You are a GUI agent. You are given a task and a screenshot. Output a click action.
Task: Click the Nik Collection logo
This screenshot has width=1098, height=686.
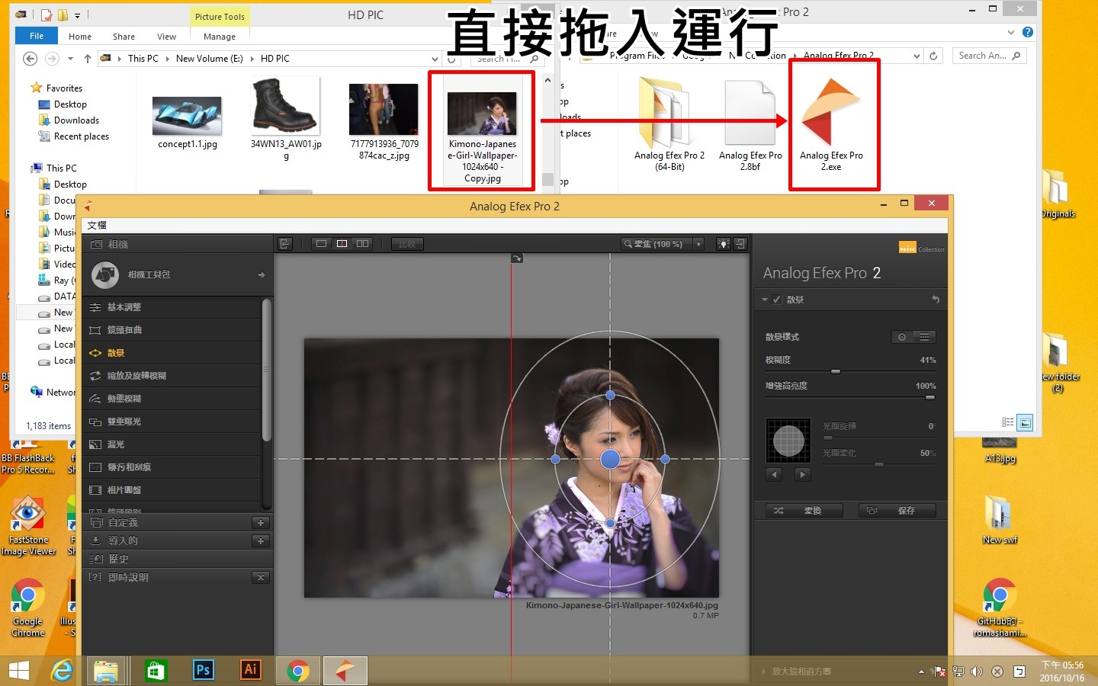[921, 248]
